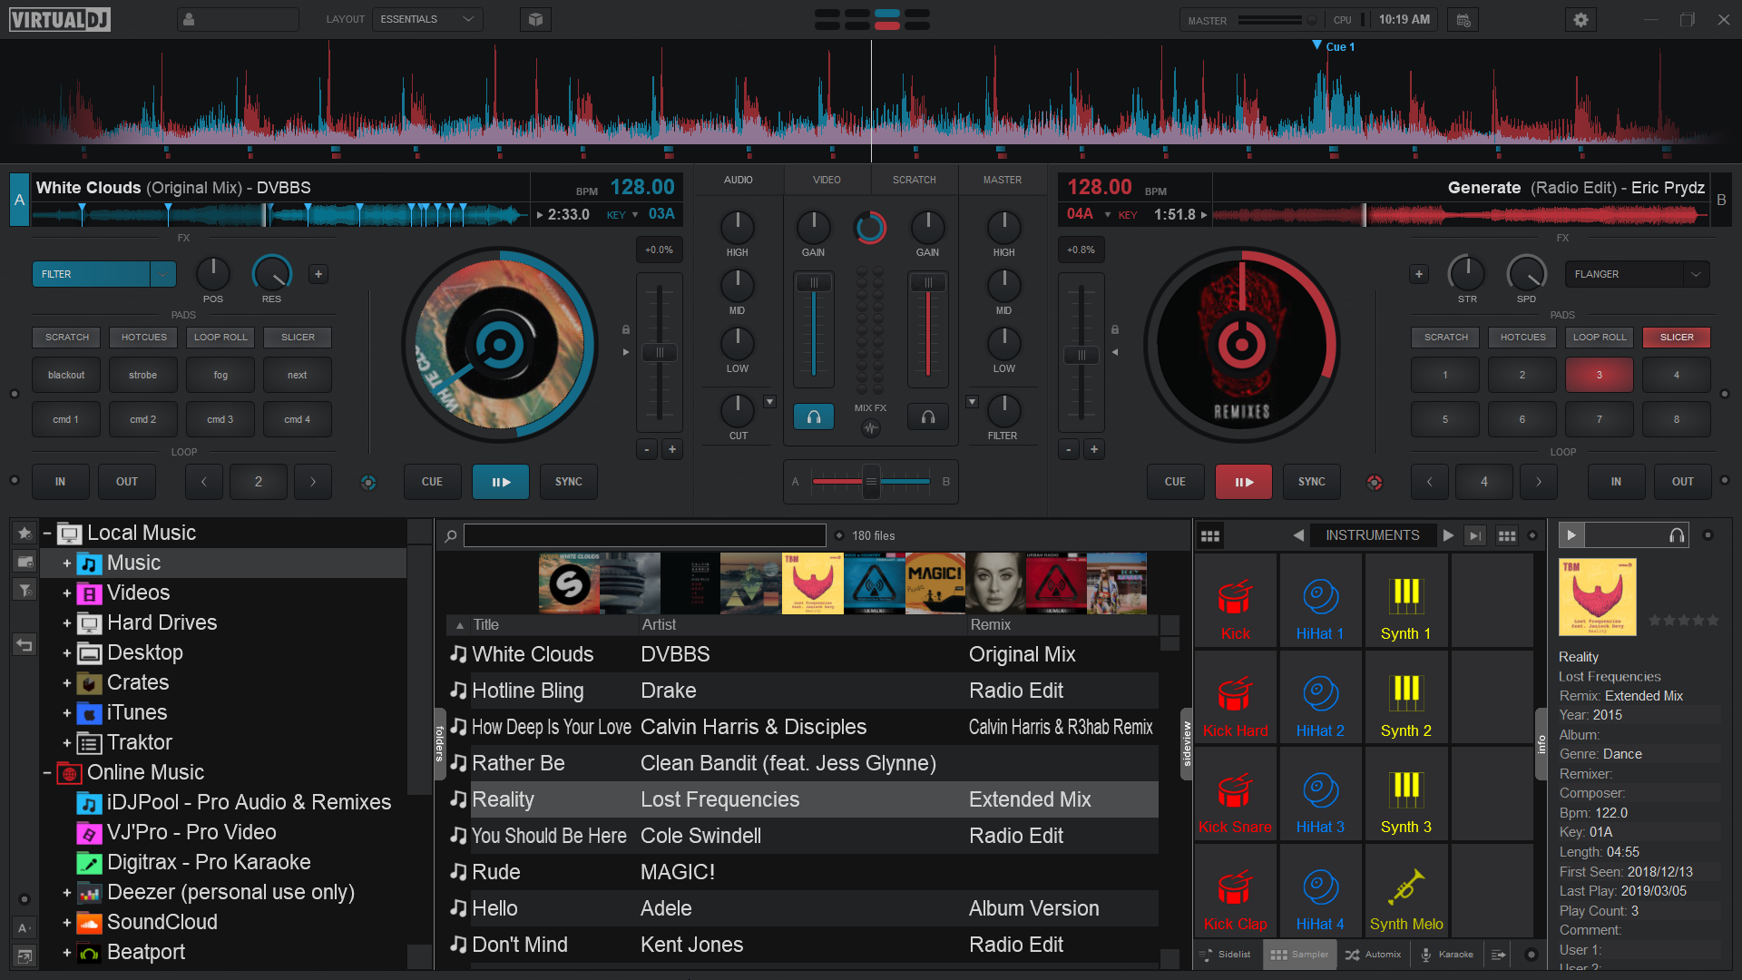Select the Automix sideview tab
Viewport: 1742px width, 980px height.
pyautogui.click(x=1374, y=955)
